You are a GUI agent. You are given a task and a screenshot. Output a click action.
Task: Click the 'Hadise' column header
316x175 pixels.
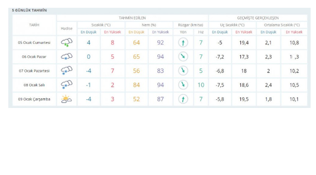(67, 28)
